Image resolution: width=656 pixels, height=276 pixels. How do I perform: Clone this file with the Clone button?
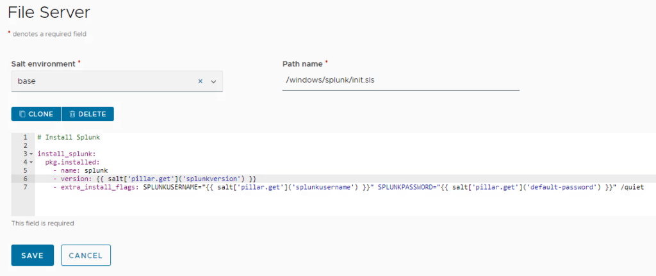pos(36,114)
